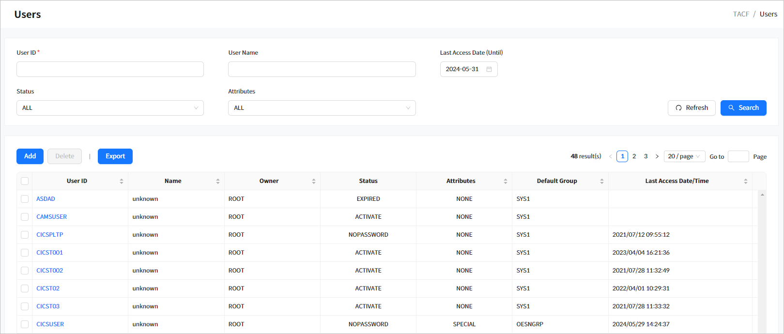Viewport: 784px width, 334px height.
Task: Expand the Status dropdown
Action: (110, 108)
